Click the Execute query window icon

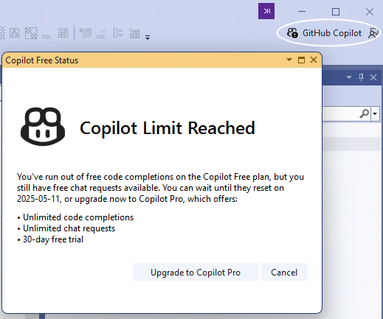tap(86, 32)
